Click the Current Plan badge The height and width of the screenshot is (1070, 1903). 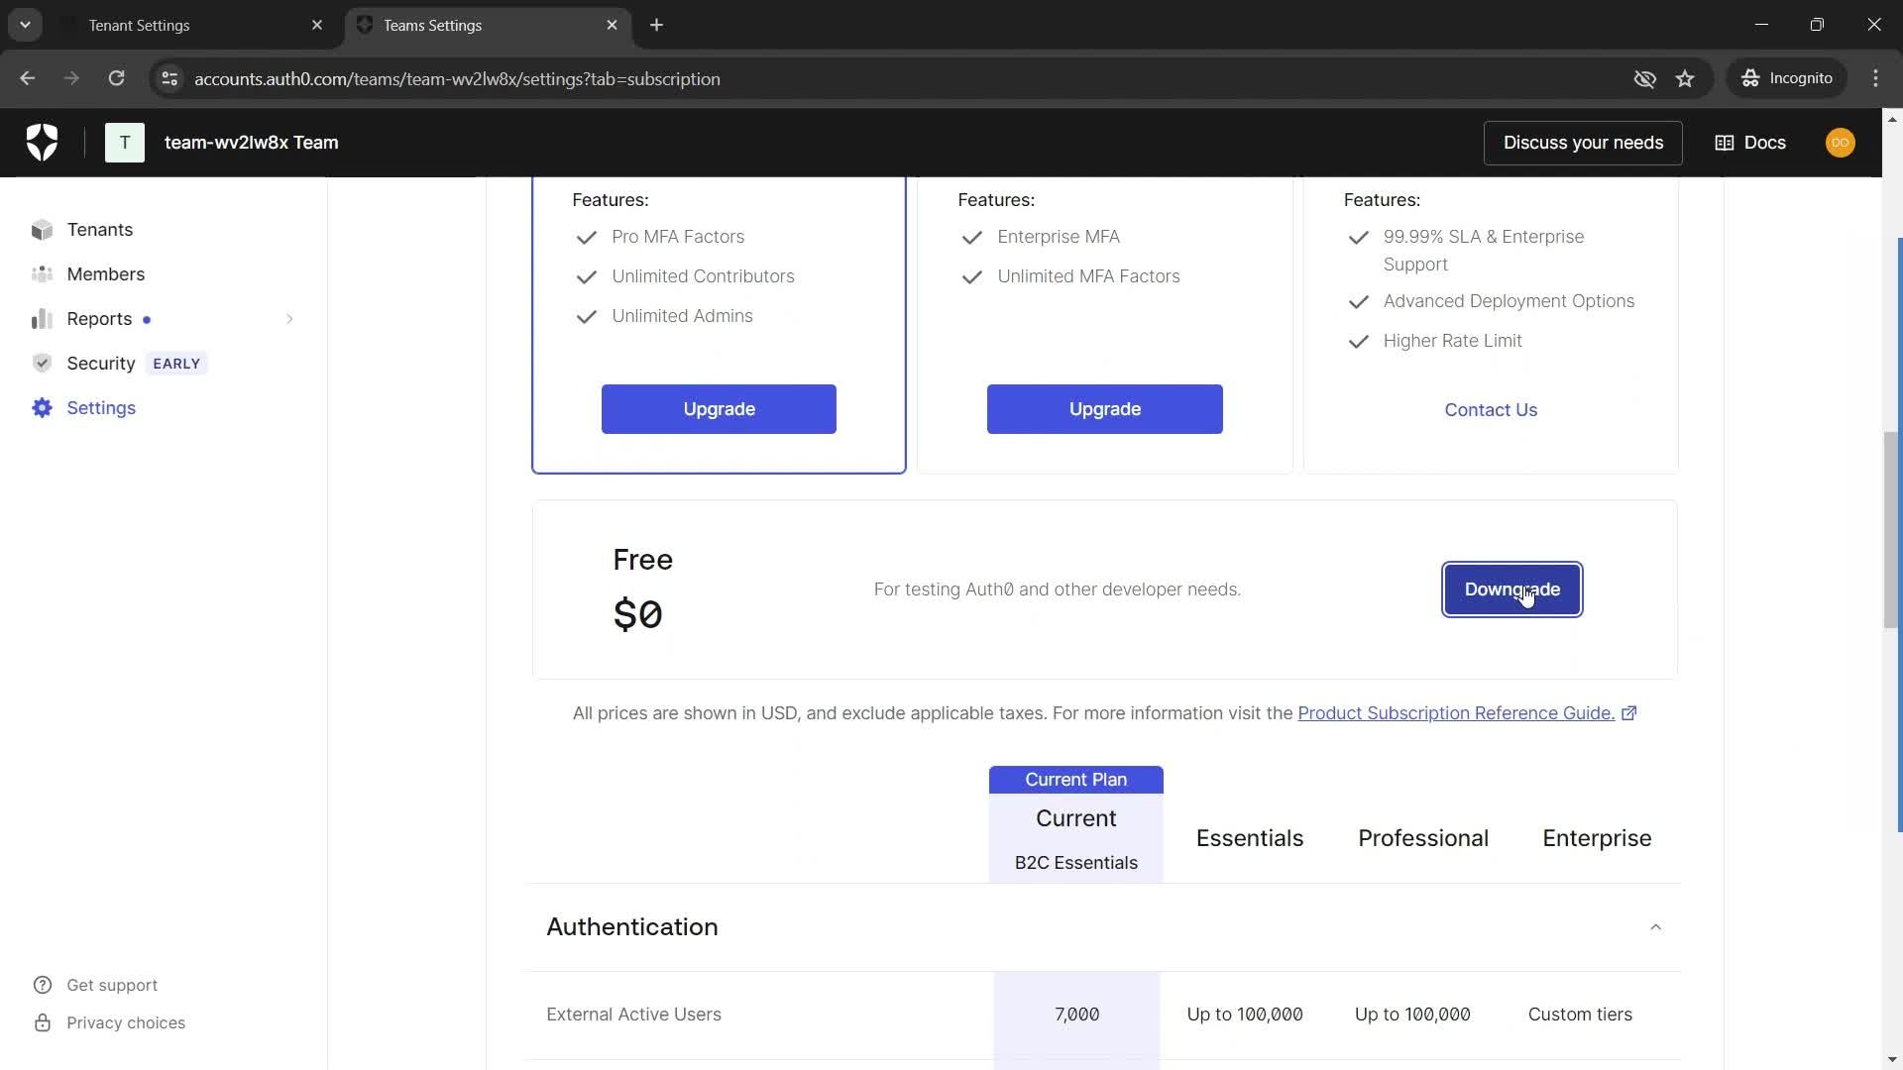[1075, 780]
